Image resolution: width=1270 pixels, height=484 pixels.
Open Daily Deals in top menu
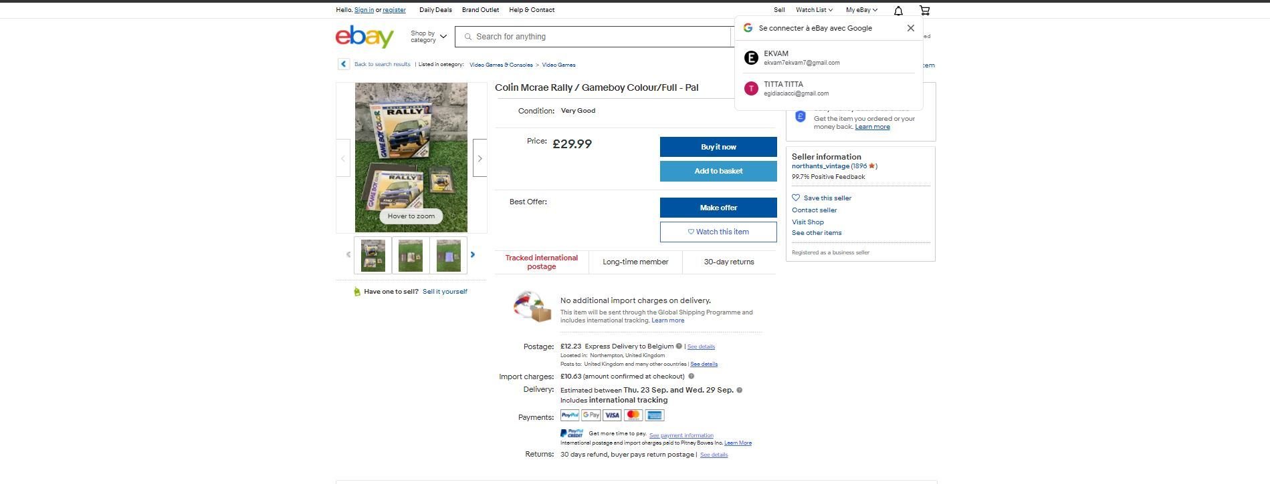click(x=435, y=10)
